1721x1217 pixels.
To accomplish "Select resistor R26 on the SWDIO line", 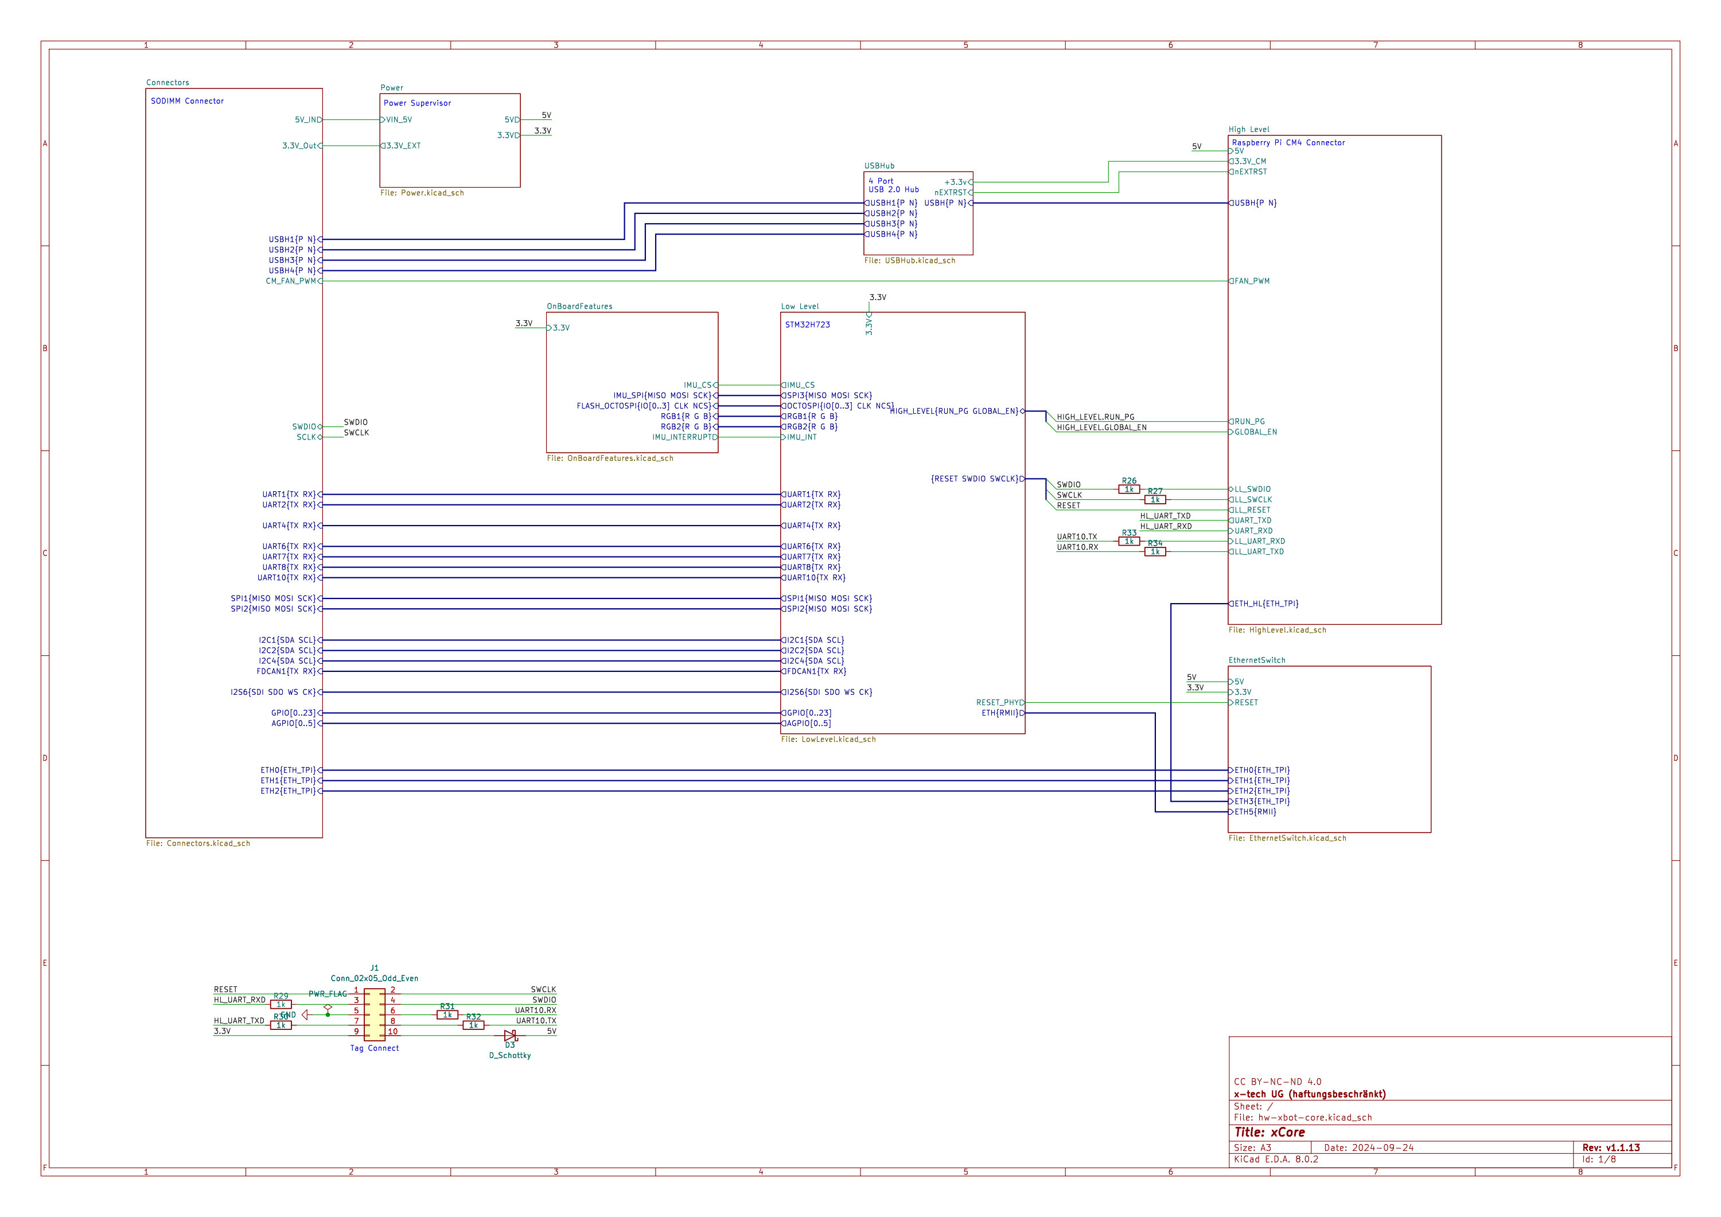I will tap(1129, 489).
